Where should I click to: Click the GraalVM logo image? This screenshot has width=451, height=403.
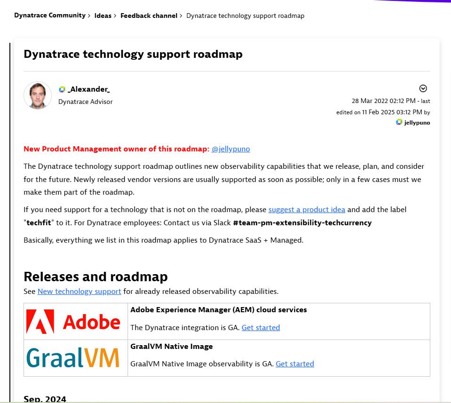click(73, 357)
